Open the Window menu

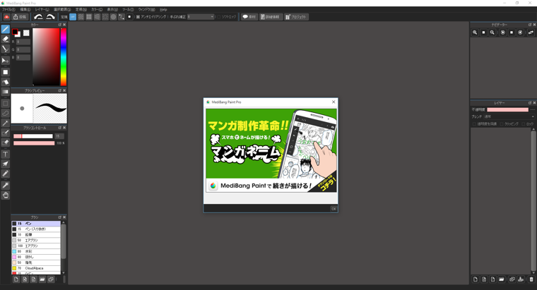pos(146,10)
